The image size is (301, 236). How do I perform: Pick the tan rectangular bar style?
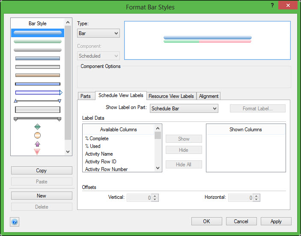pyautogui.click(x=38, y=75)
